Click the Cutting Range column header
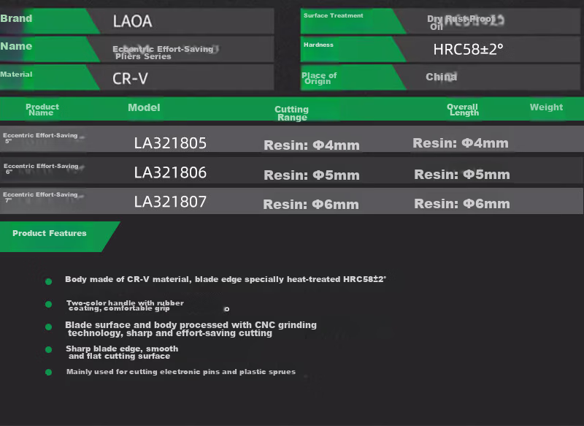 click(291, 113)
